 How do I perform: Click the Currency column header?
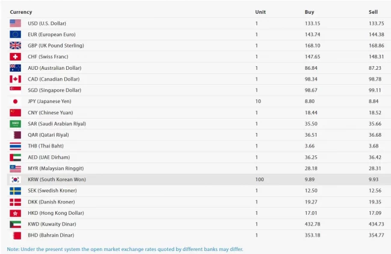[21, 12]
